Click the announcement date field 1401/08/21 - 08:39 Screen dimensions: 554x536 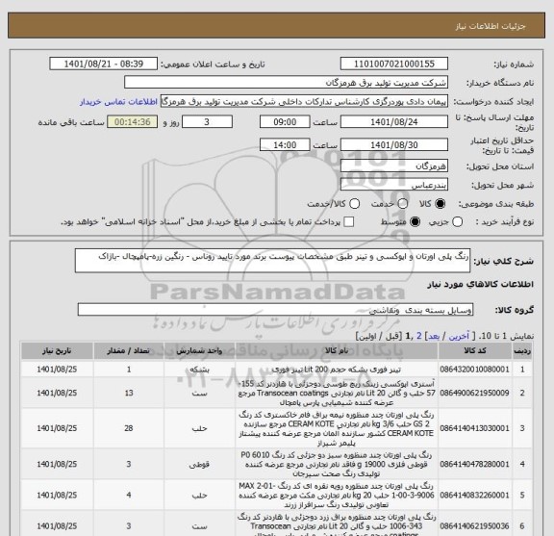click(103, 64)
